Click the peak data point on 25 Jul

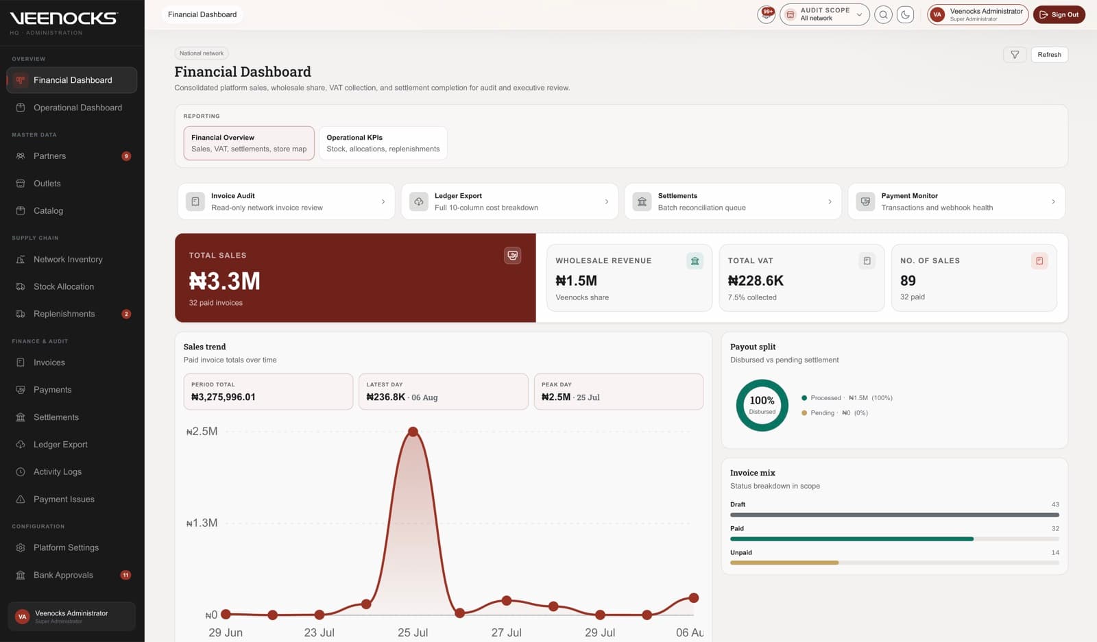413,432
